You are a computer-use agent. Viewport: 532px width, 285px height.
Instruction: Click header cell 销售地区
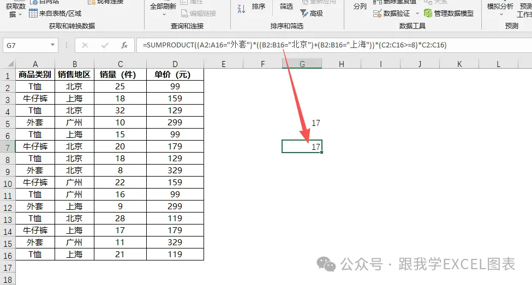pyautogui.click(x=74, y=75)
